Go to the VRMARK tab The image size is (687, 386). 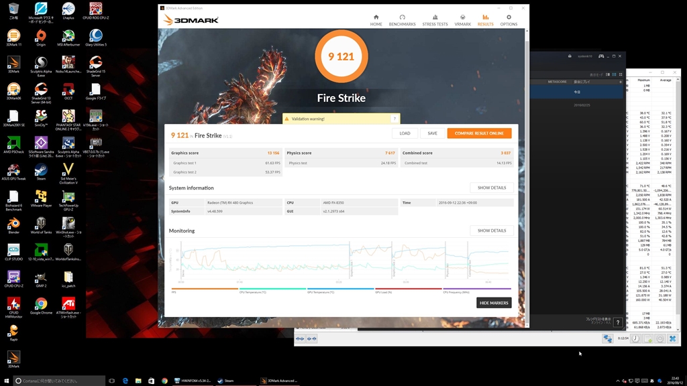(462, 20)
